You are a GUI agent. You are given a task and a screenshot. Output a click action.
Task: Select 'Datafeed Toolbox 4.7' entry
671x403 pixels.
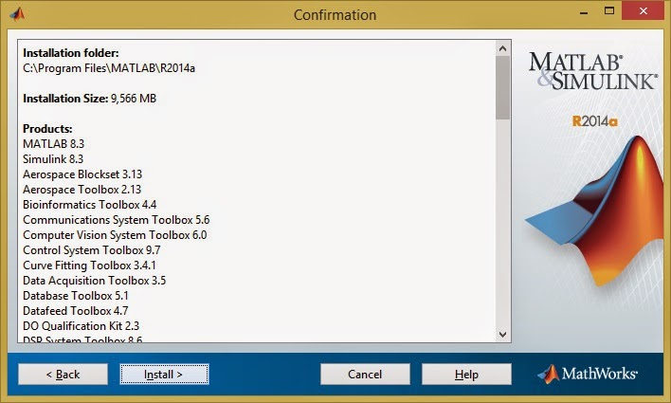[x=75, y=311]
